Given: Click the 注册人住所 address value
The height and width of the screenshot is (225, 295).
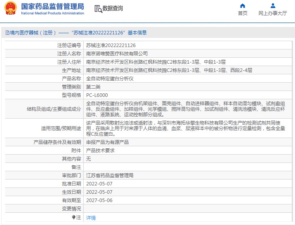Looking at the screenshot, I should tap(156, 62).
